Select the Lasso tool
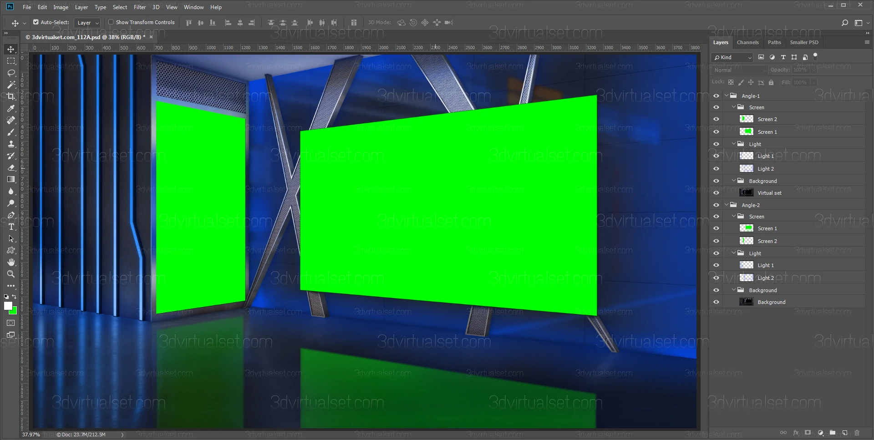 [x=11, y=73]
